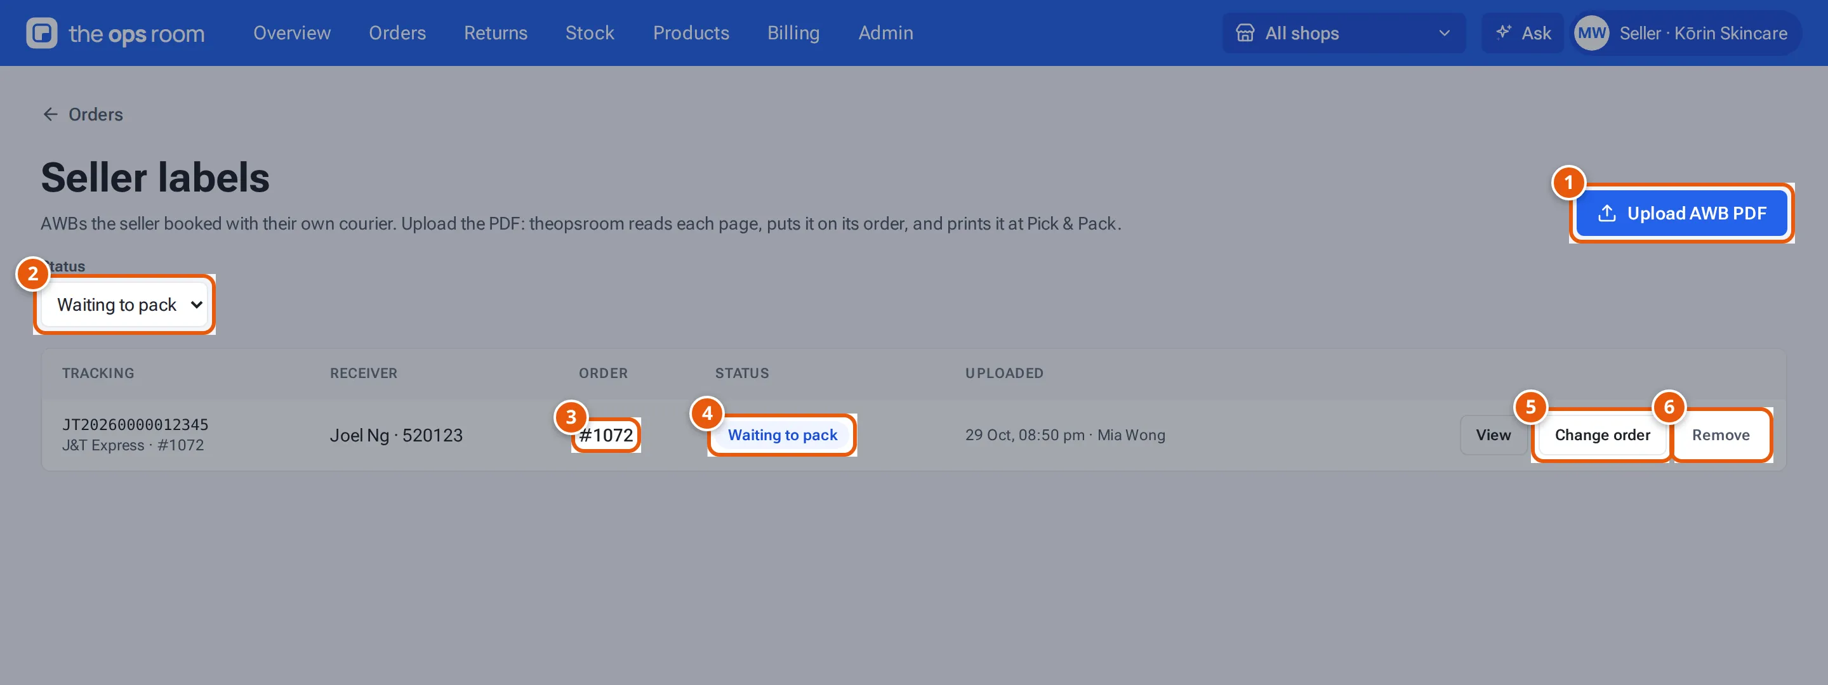Click the uploaded time 29 Oct, 08:50 pm

click(x=1024, y=434)
